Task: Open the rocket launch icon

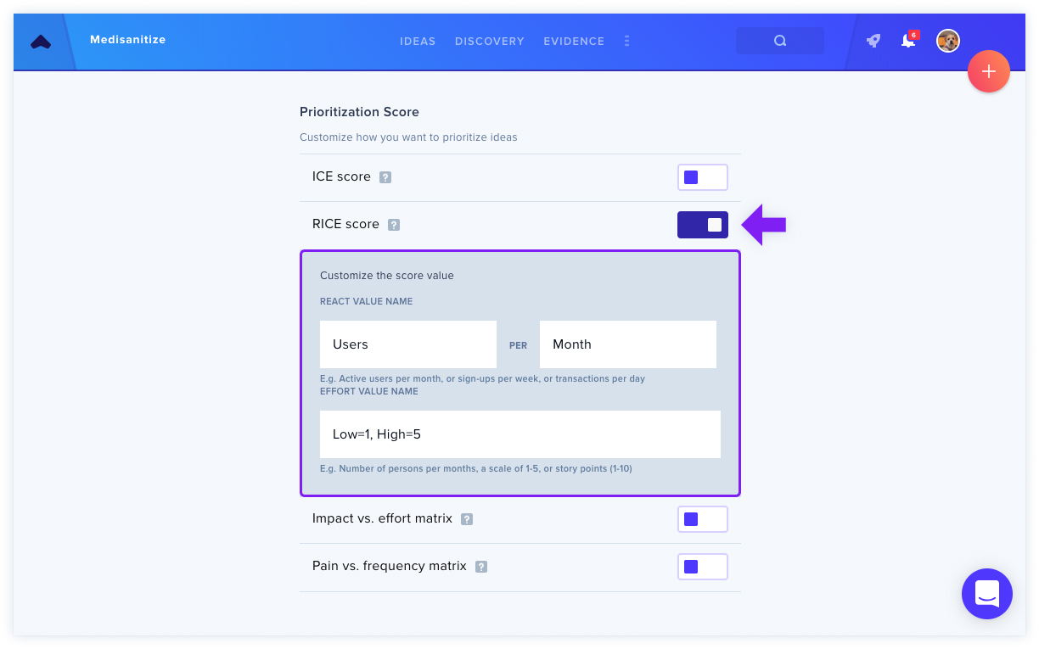Action: 873,41
